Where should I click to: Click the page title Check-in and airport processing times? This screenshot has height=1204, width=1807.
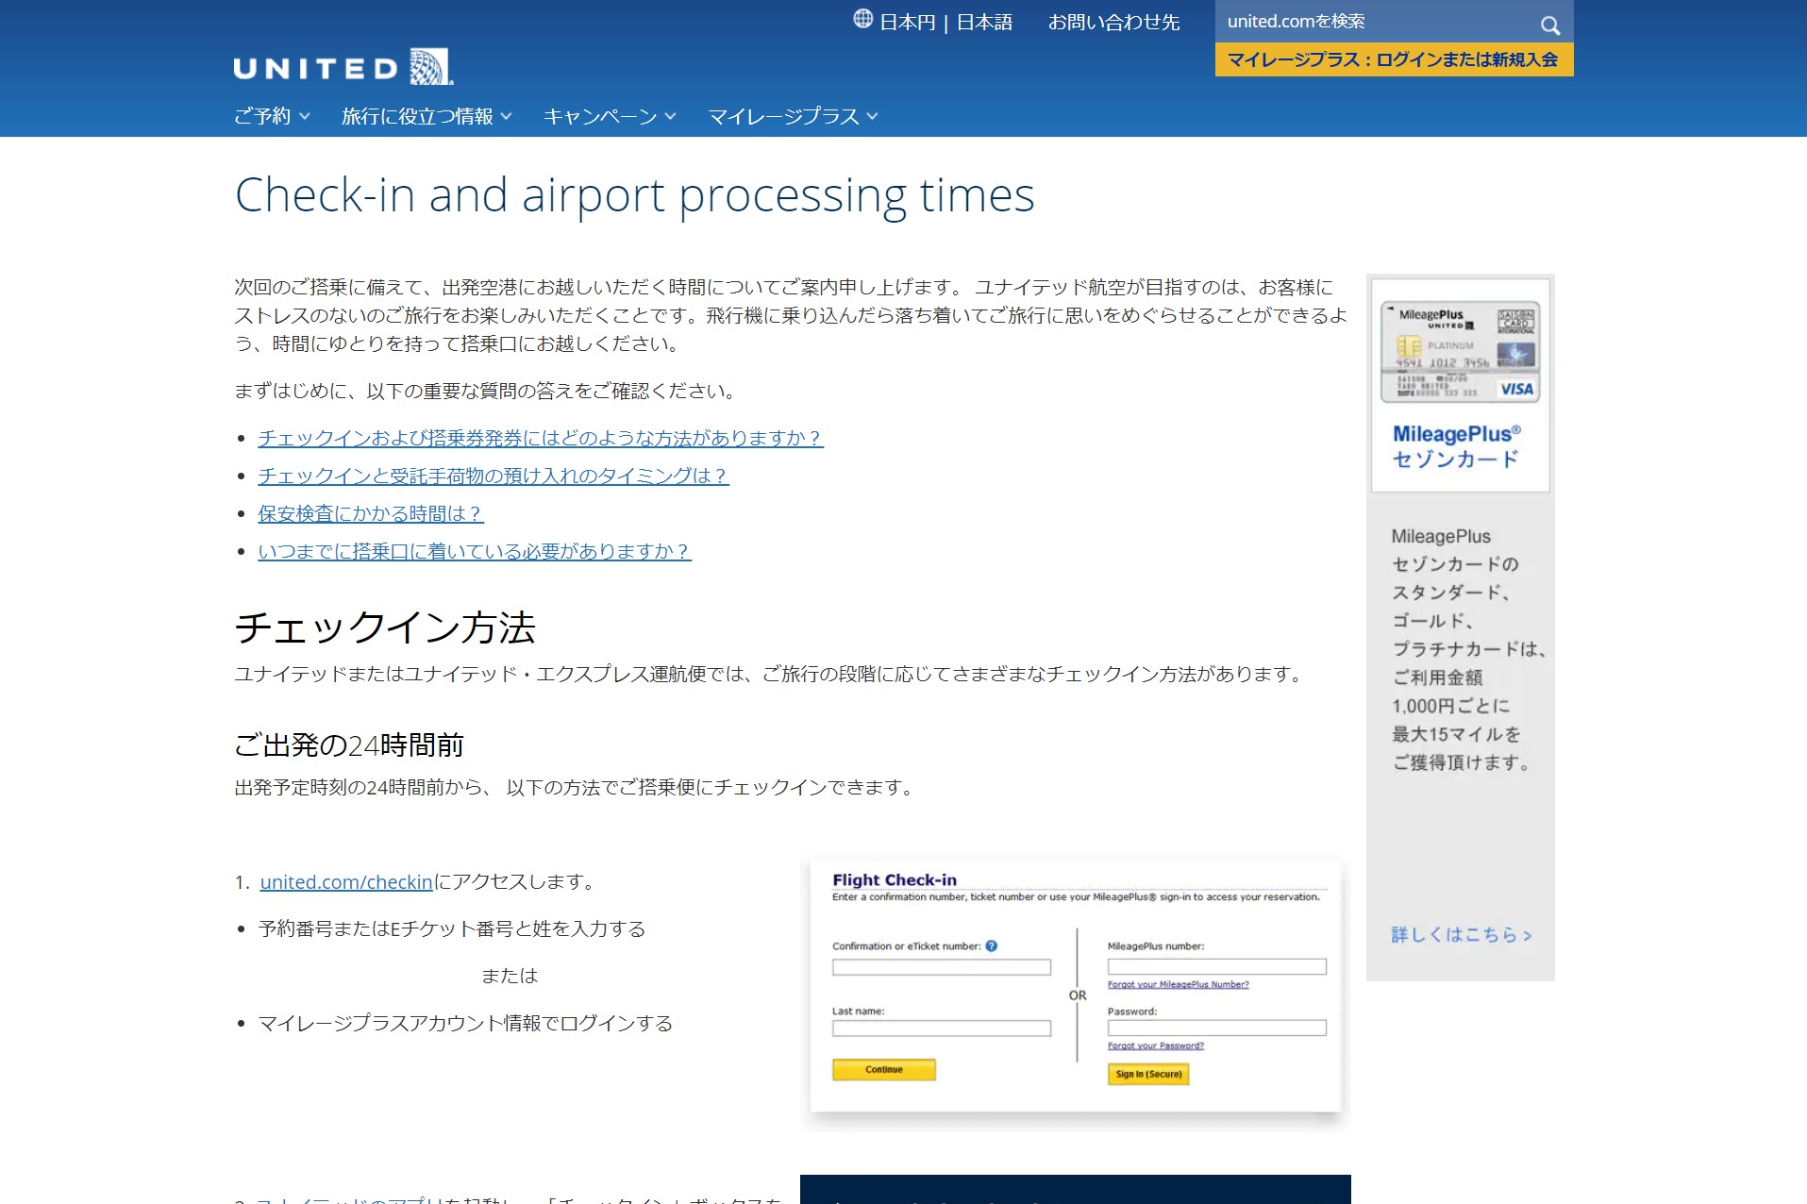tap(635, 195)
